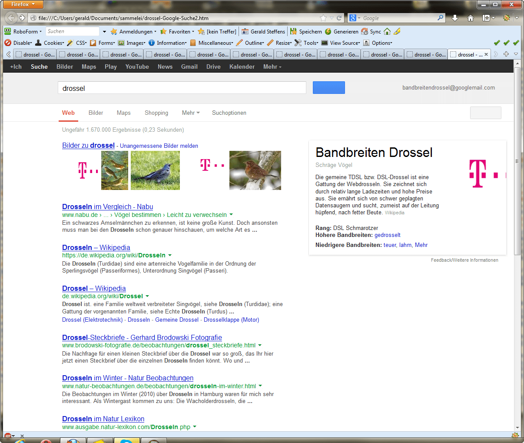Viewport: 524px width, 443px height.
Task: Open the Web Developer Outline menu
Action: coord(250,43)
